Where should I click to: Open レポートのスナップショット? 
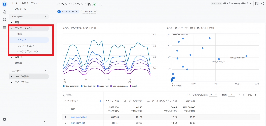(x=27, y=3)
